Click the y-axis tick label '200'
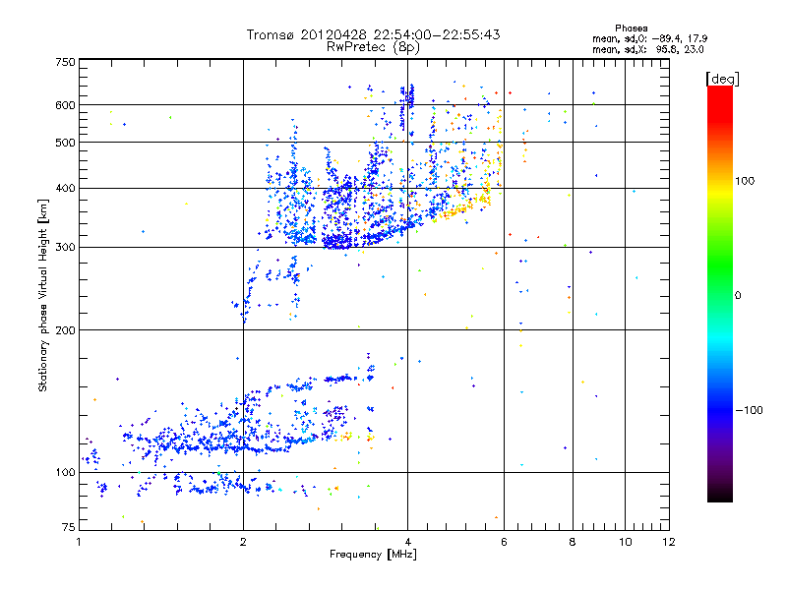 click(x=66, y=330)
